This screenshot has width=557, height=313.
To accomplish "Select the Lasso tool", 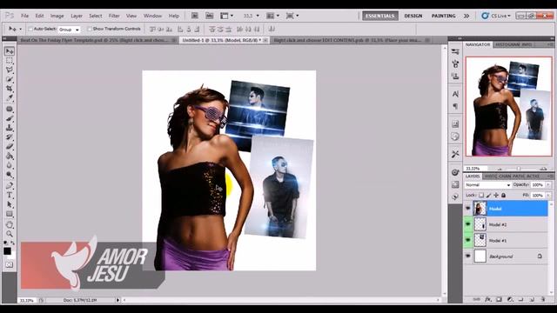I will pyautogui.click(x=10, y=70).
